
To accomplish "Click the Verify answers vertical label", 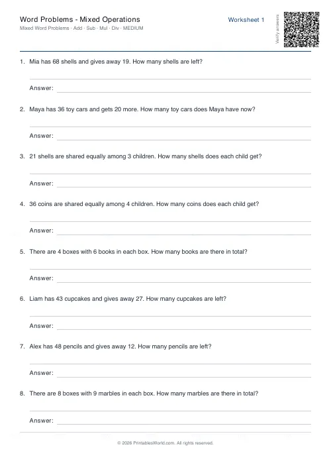I will tap(277, 29).
